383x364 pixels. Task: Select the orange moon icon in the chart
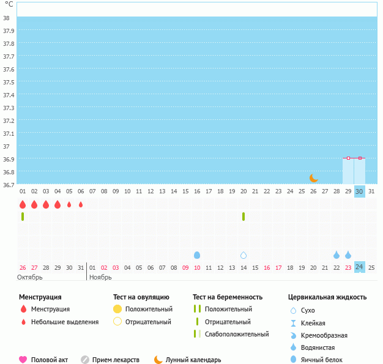(313, 177)
